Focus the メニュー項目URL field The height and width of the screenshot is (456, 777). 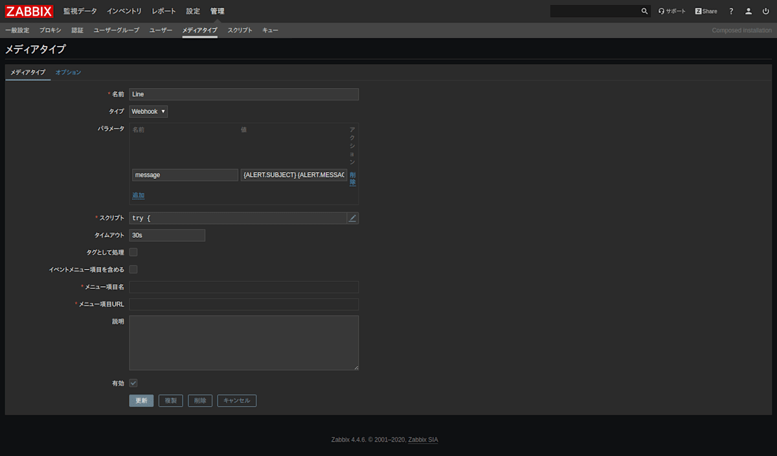point(244,304)
